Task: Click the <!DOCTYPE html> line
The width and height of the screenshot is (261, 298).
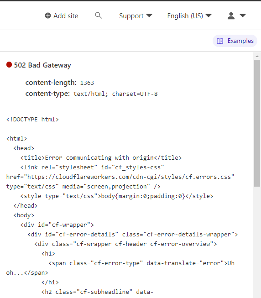Action: pyautogui.click(x=32, y=120)
